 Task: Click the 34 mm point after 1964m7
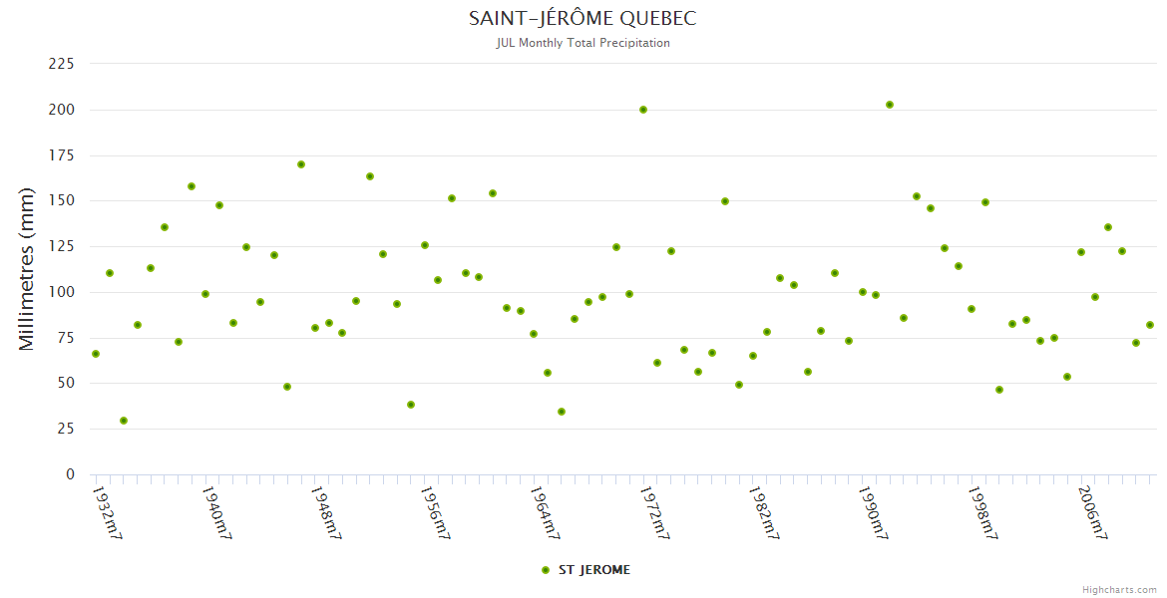coord(562,412)
